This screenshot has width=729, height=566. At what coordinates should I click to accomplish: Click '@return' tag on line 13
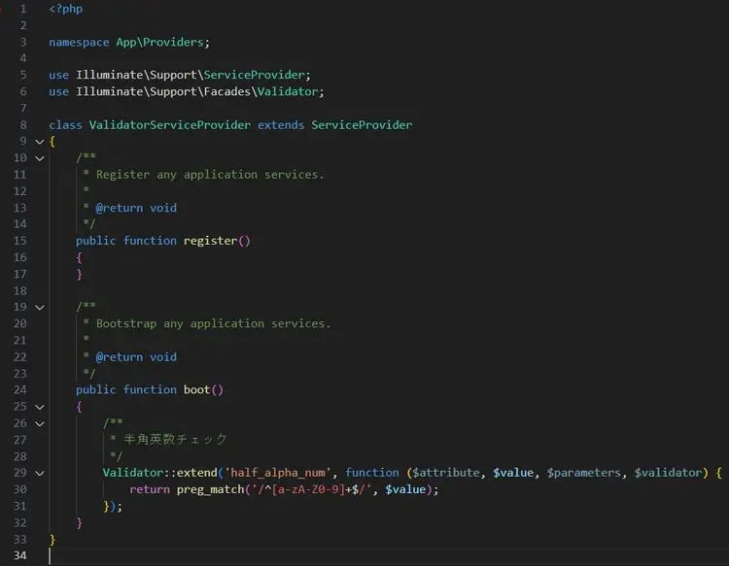tap(120, 208)
